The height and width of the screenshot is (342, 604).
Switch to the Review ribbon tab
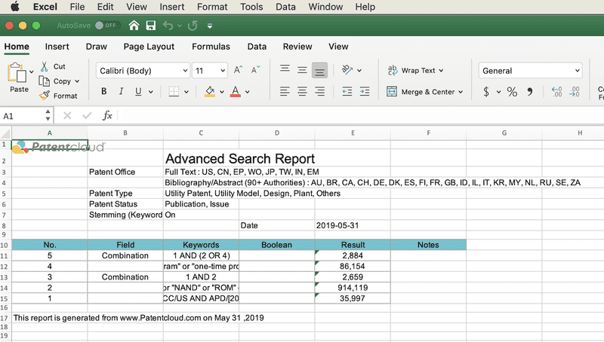tap(297, 47)
